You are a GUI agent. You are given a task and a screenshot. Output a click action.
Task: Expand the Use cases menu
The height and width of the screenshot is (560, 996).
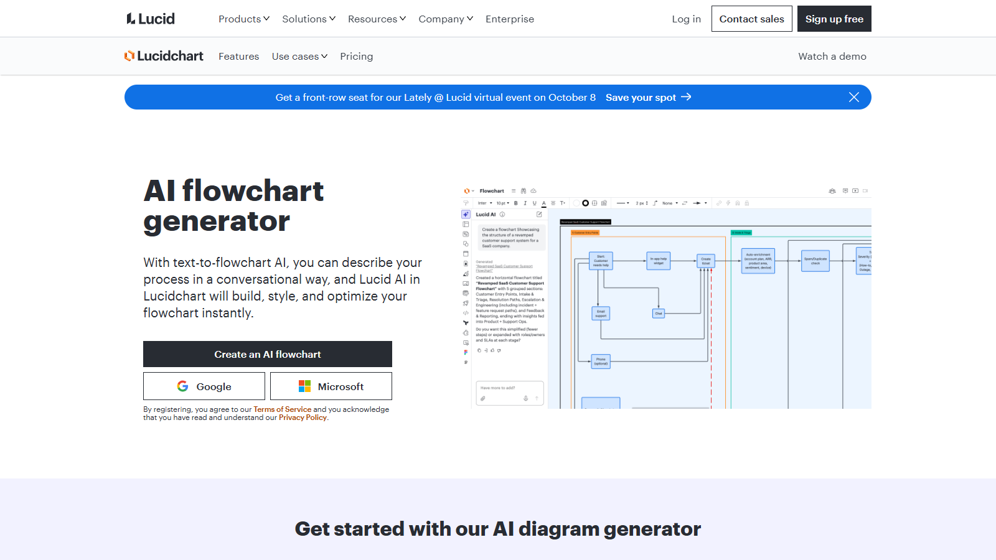(x=299, y=56)
